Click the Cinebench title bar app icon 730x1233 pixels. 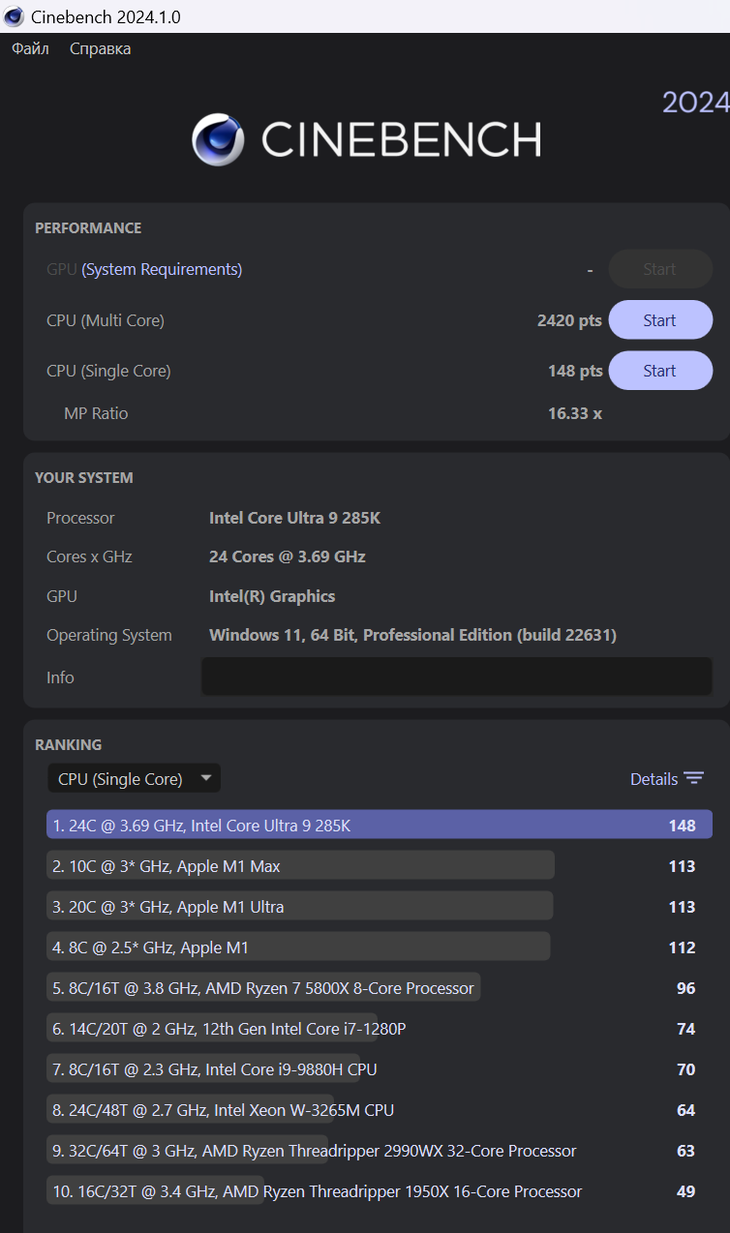(x=15, y=16)
